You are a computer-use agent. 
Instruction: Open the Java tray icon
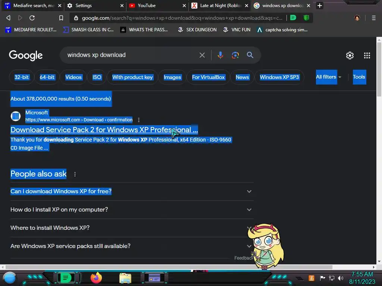coord(311,278)
